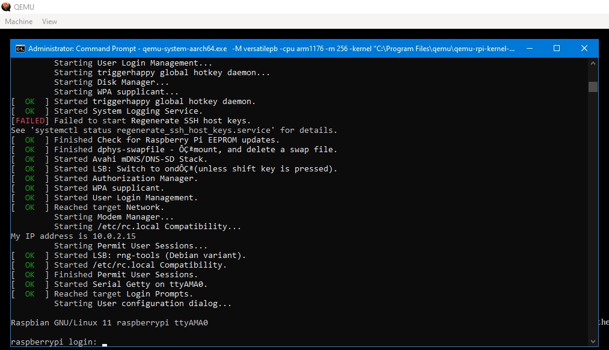Click 'Started Serial Getty on ttyAMA0.' line
Image resolution: width=609 pixels, height=350 pixels.
(130, 284)
